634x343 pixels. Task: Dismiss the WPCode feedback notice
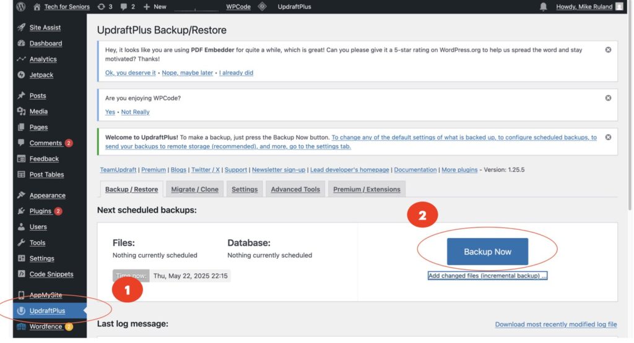click(608, 98)
